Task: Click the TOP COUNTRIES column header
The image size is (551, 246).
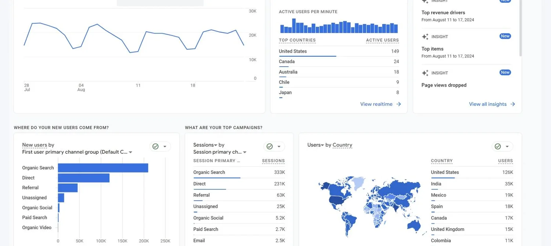Action: 297,40
